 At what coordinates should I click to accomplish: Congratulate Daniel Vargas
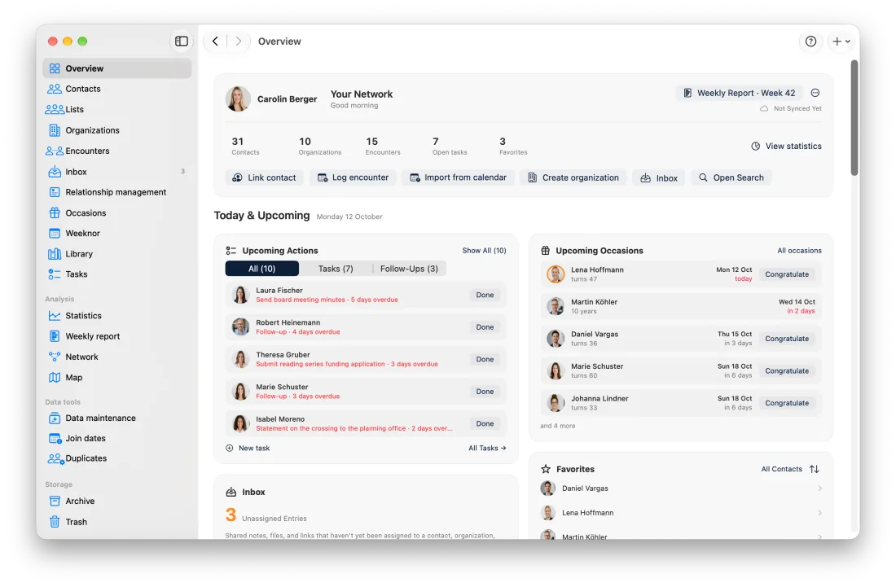(x=787, y=339)
